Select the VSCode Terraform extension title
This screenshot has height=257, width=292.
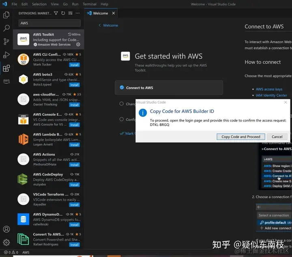51,194
